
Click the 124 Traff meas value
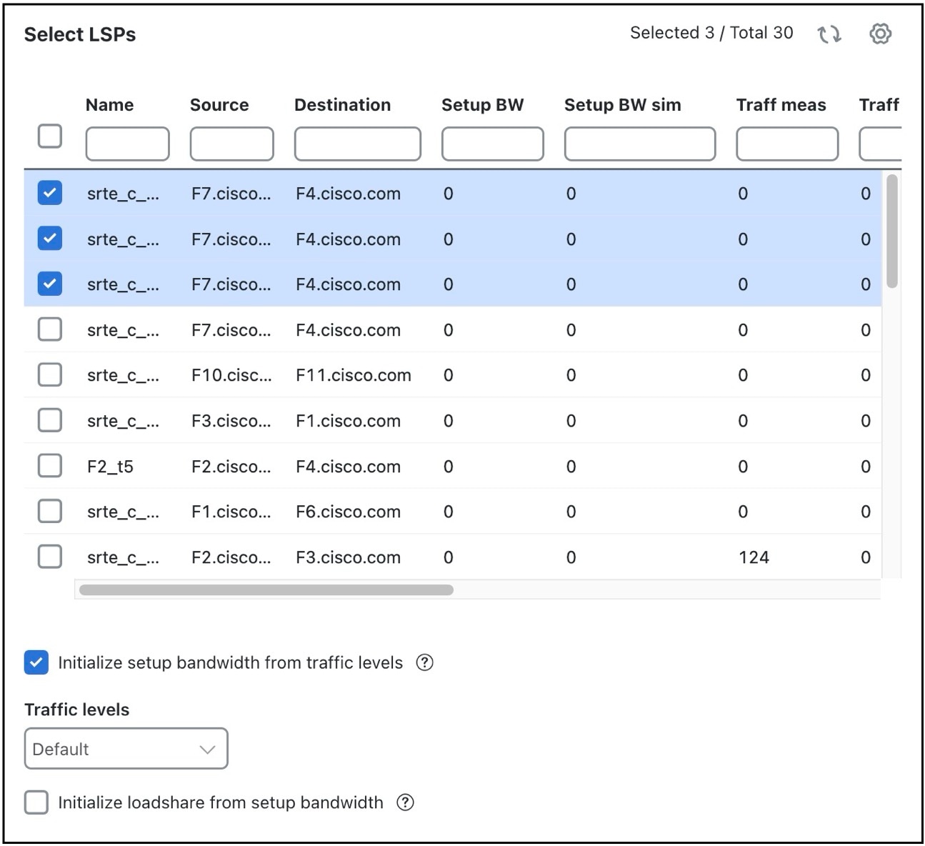[x=754, y=557]
